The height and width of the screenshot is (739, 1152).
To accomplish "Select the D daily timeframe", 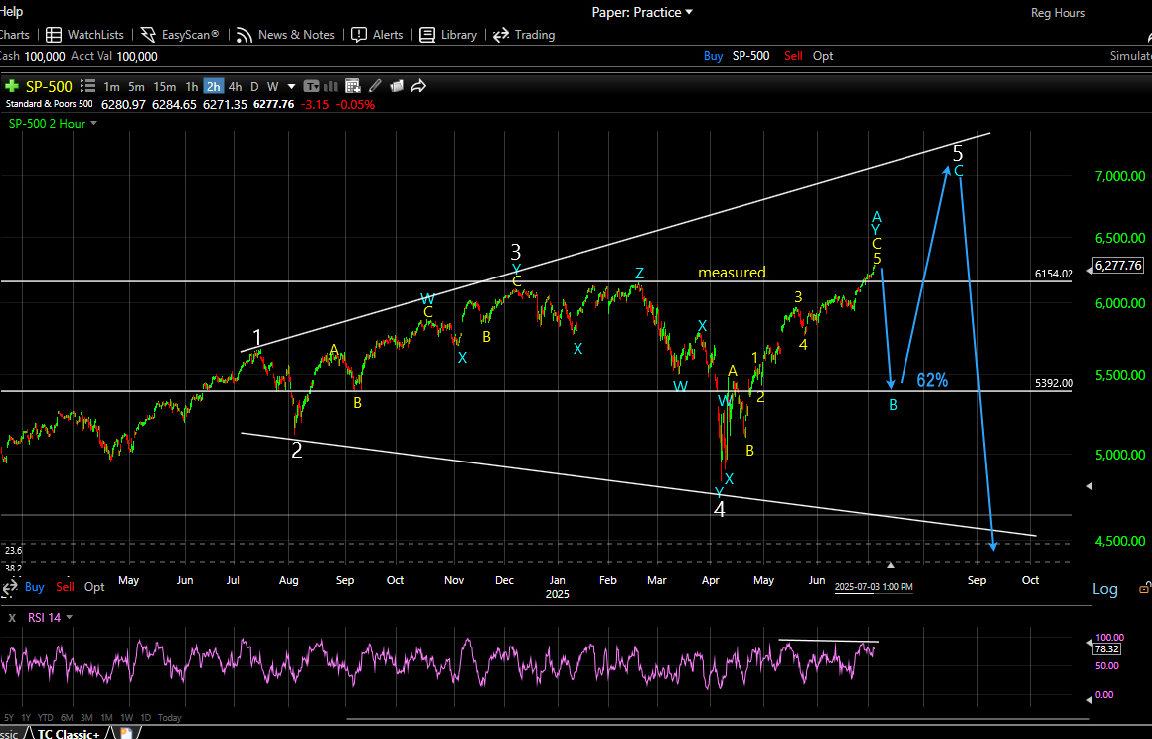I will tap(254, 86).
